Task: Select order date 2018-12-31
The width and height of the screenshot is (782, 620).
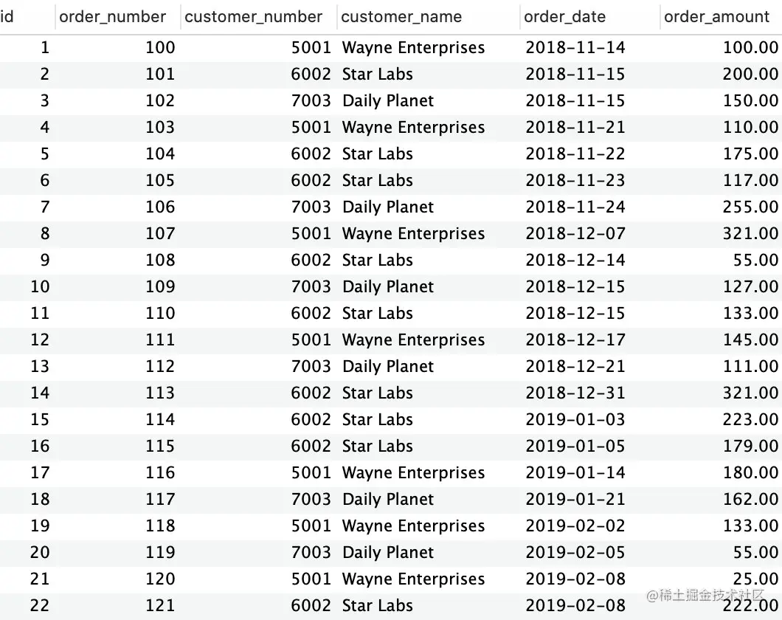Action: (x=575, y=393)
